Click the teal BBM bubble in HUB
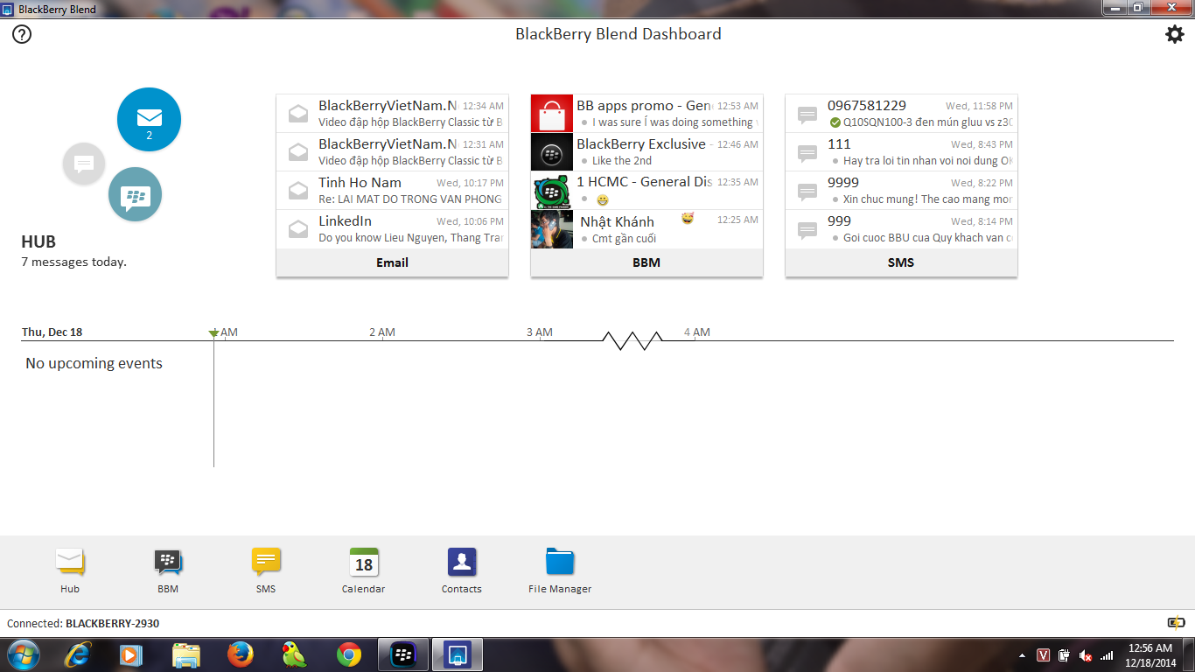 pyautogui.click(x=135, y=194)
